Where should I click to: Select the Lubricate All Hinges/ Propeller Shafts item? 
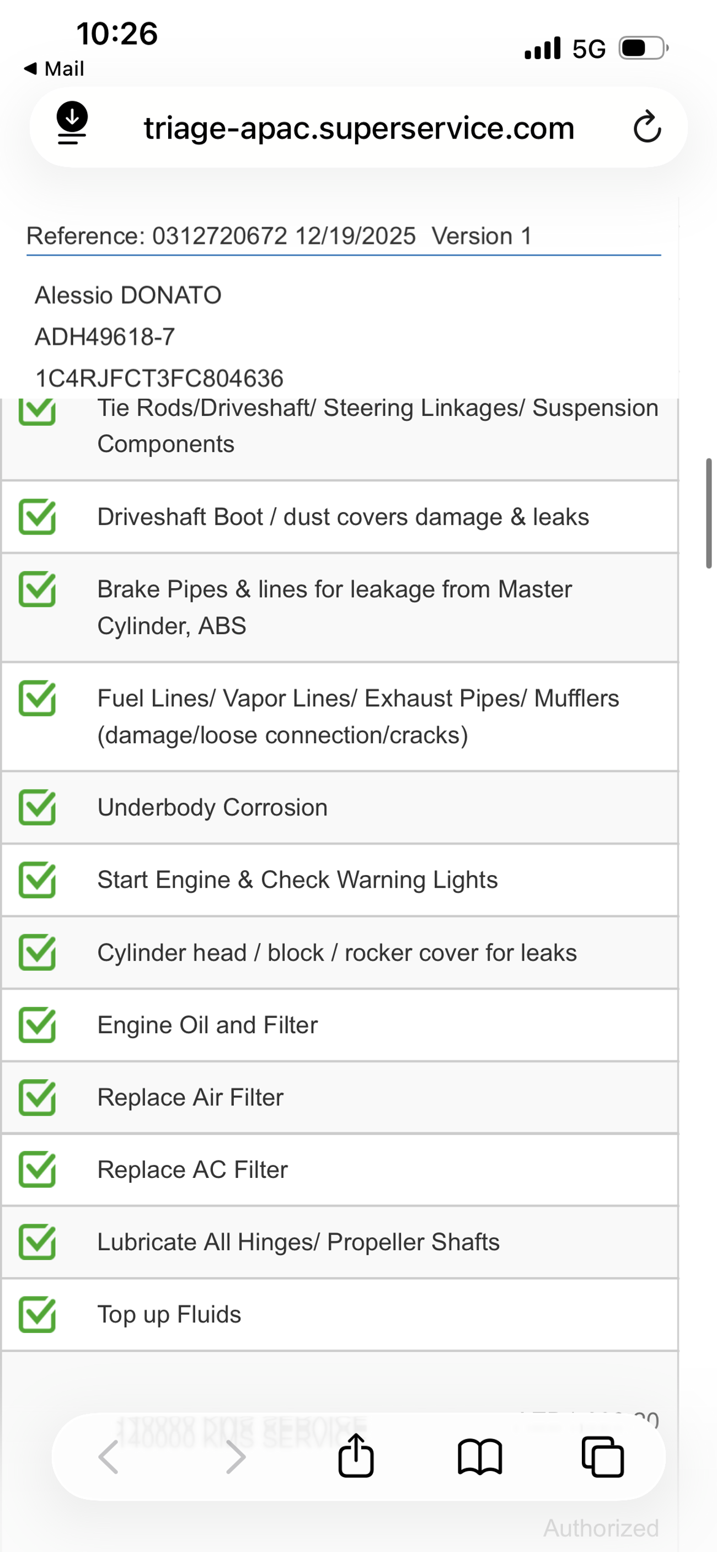click(x=298, y=1242)
